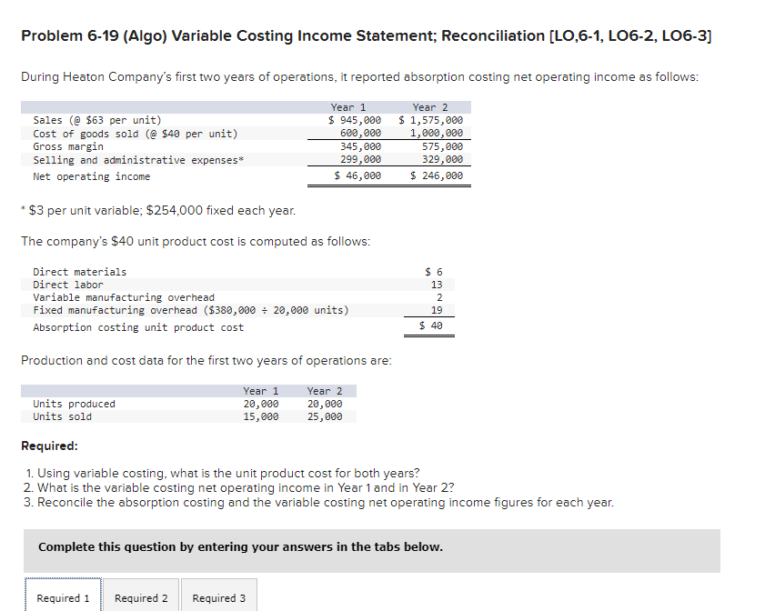Switch to the Required 2 tab
Viewport: 775px width, 611px height.
140,597
